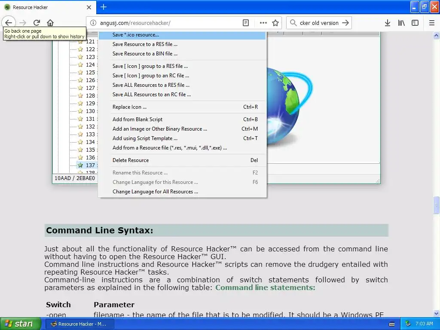This screenshot has height=330, width=440.
Task: Click the search box text field
Action: tap(319, 23)
